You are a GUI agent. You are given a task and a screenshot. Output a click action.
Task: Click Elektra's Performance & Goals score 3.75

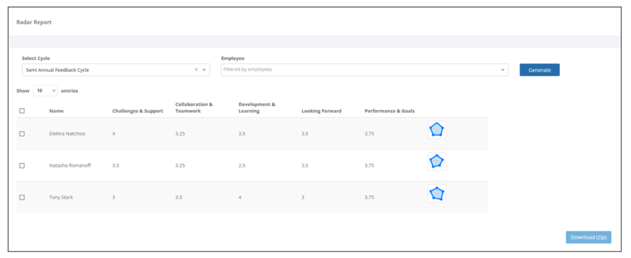point(369,133)
